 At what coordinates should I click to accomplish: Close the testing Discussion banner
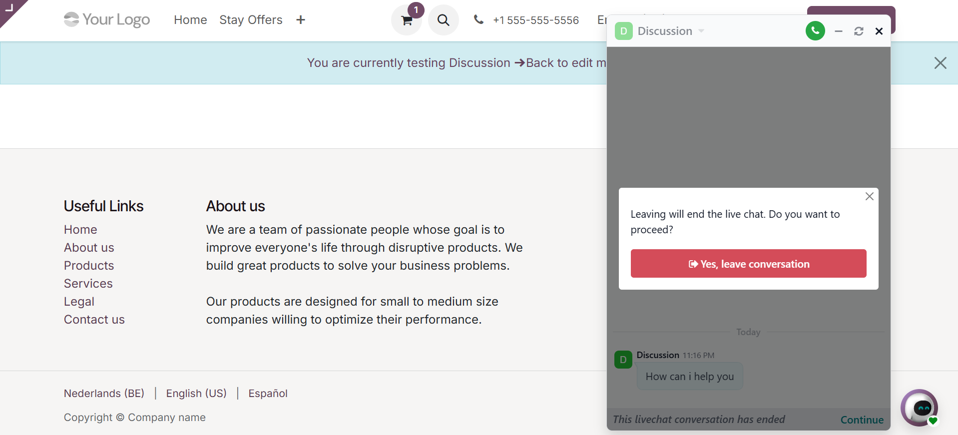940,63
